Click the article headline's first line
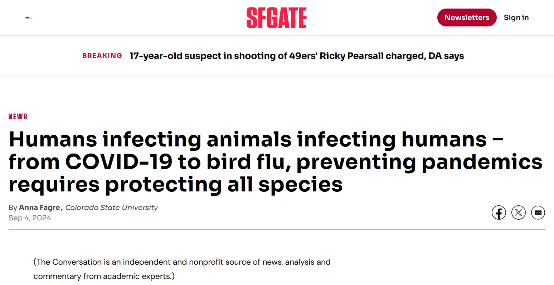The width and height of the screenshot is (554, 285). tap(256, 139)
